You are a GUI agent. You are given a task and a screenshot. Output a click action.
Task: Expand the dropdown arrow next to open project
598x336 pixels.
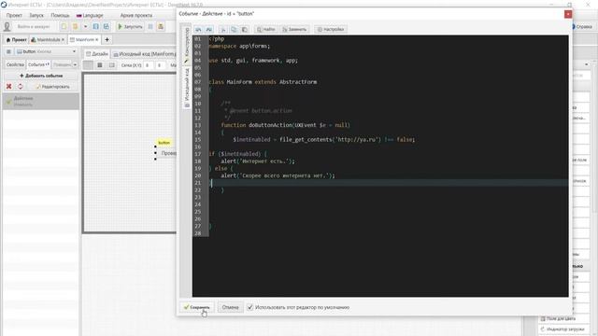85,27
